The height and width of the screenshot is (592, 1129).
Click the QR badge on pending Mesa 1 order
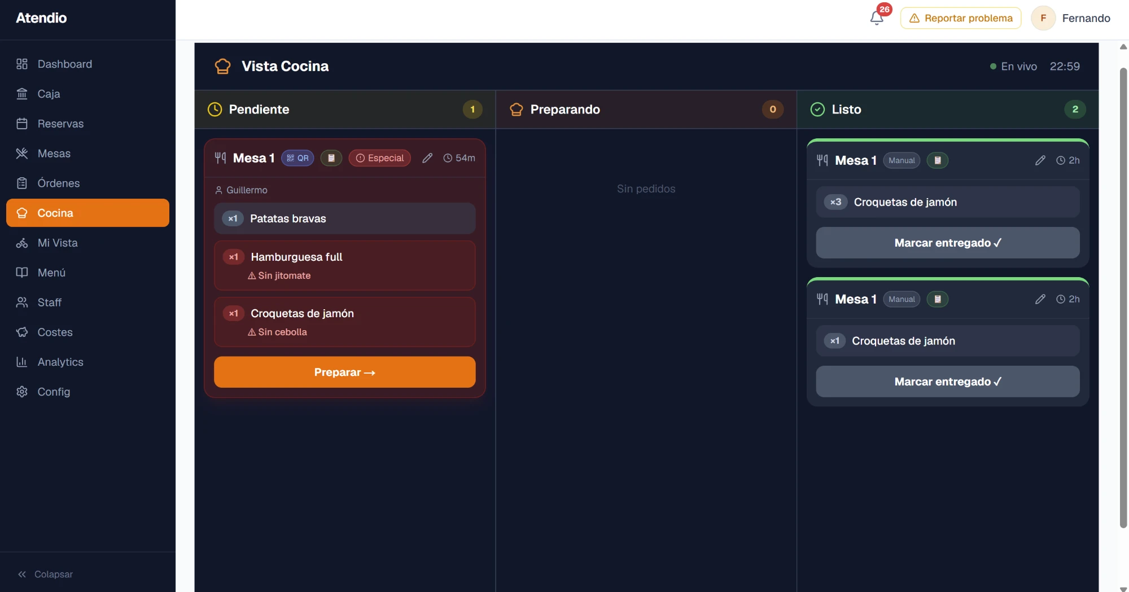297,158
